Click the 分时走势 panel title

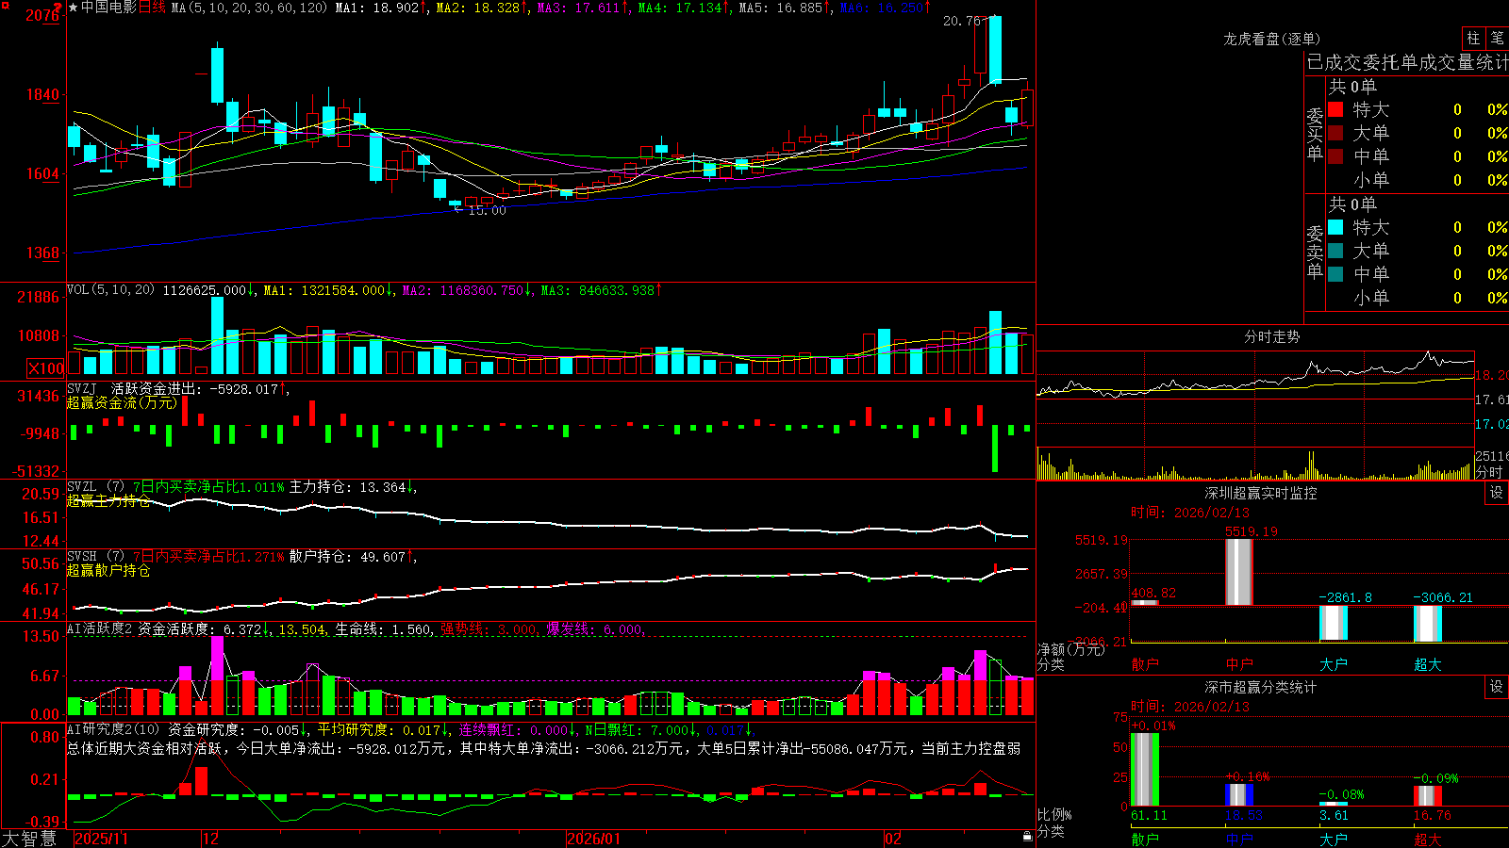point(1271,336)
